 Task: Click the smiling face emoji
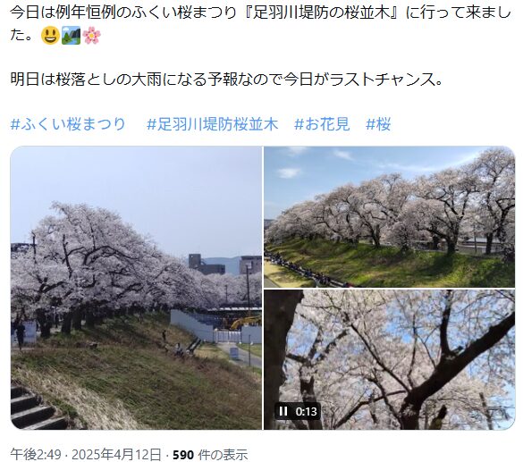click(x=50, y=36)
